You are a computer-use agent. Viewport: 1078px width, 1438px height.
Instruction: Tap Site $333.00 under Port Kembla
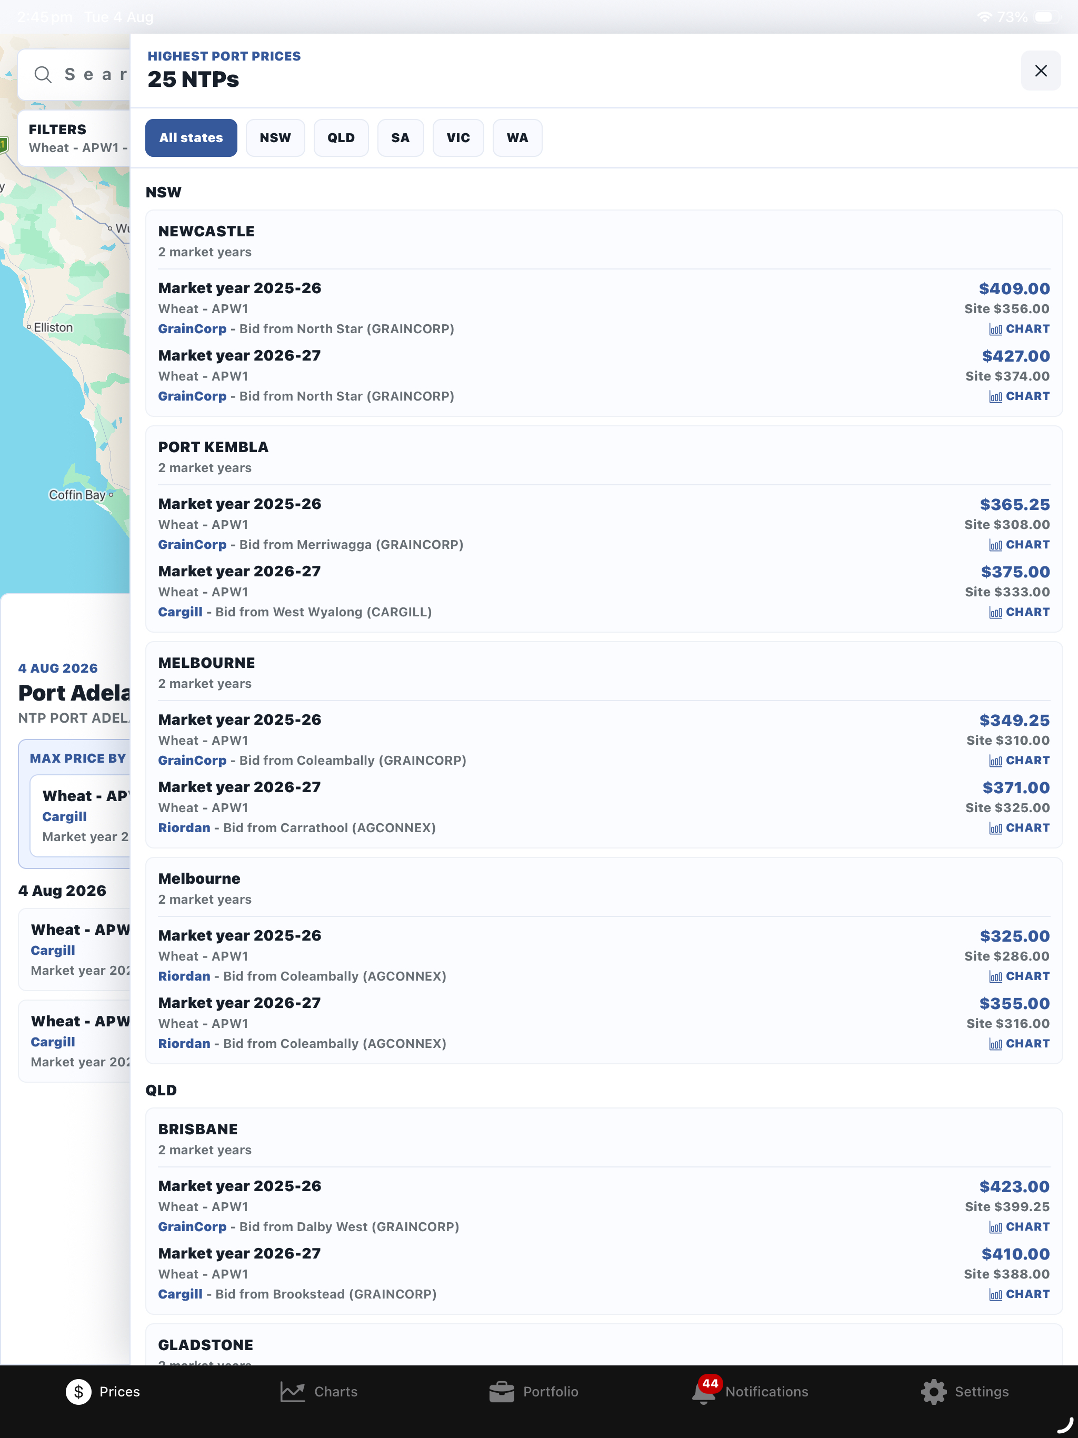coord(1007,592)
